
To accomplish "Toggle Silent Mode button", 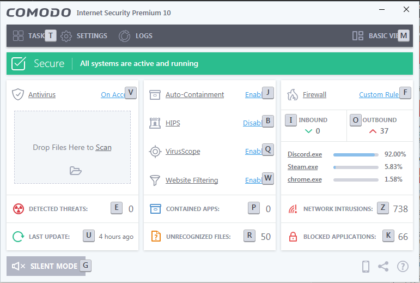I will tap(46, 266).
